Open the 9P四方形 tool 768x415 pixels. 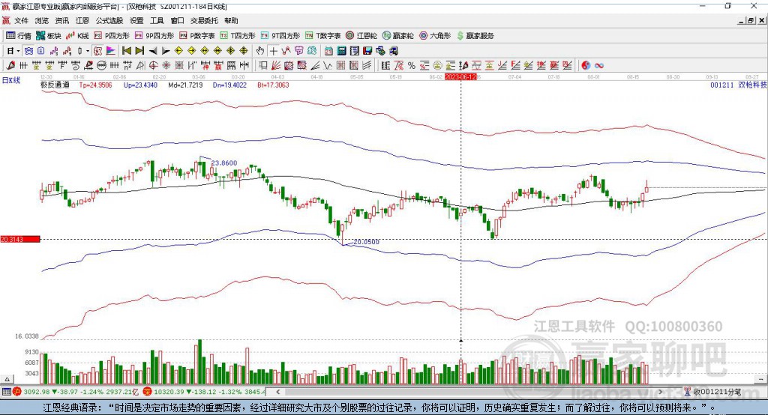click(x=154, y=36)
